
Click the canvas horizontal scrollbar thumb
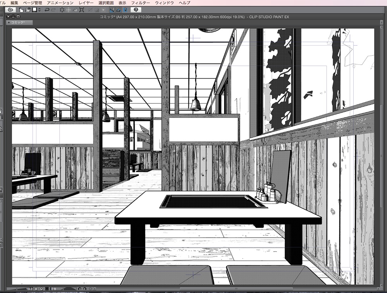[236, 289]
